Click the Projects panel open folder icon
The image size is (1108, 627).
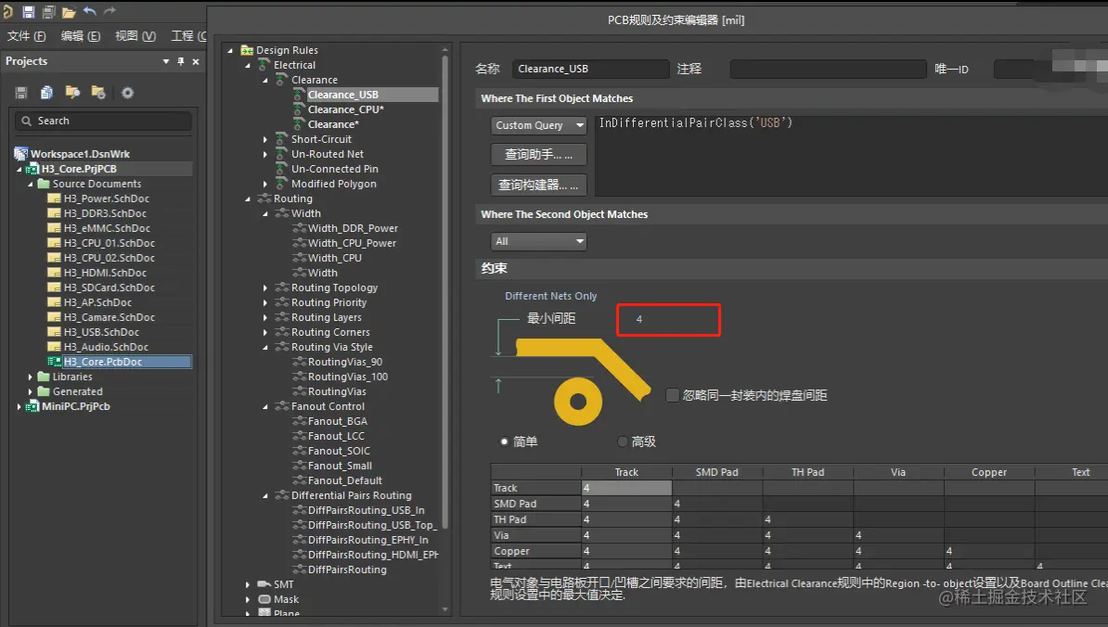[72, 93]
